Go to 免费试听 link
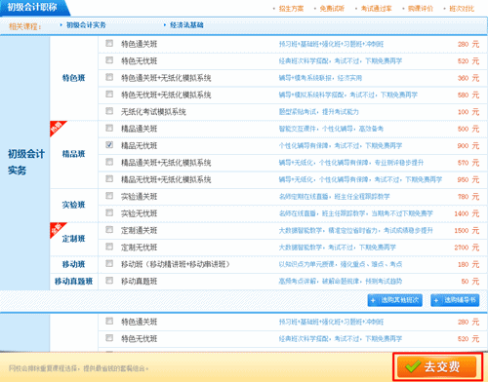 tap(332, 9)
